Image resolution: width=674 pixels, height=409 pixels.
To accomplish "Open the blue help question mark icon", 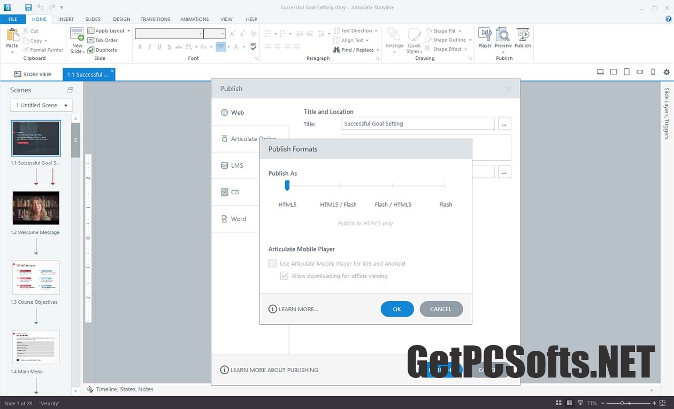I will 668,19.
